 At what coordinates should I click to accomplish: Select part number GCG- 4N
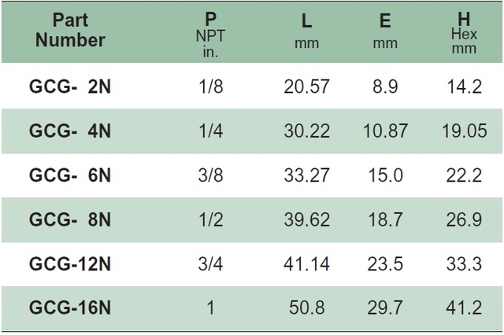pyautogui.click(x=70, y=131)
